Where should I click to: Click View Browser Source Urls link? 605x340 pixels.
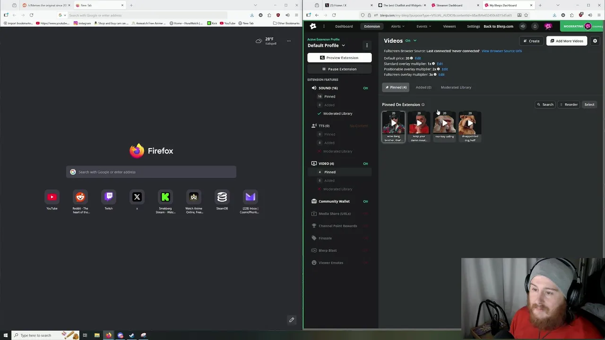[x=501, y=51]
